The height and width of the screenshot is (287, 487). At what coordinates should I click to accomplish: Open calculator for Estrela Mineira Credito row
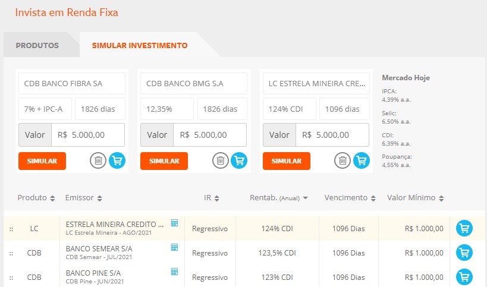[x=174, y=223]
